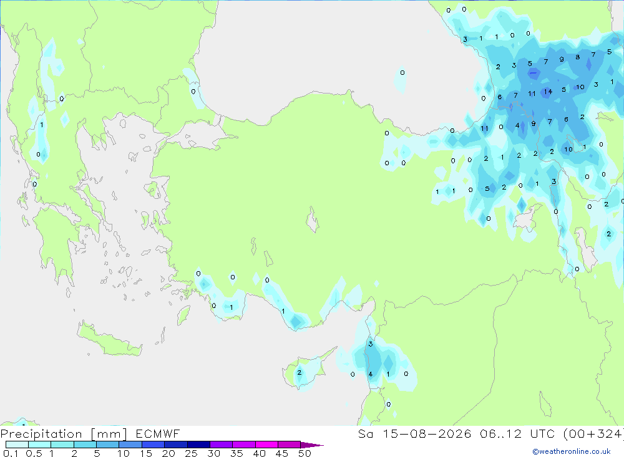This screenshot has width=624, height=457.
Task: Click the 'ECMWF' model label
Action: 158,433
